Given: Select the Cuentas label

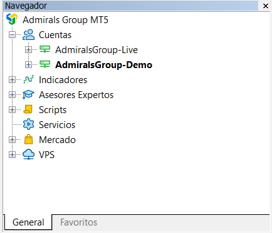Looking at the screenshot, I should pyautogui.click(x=55, y=35).
